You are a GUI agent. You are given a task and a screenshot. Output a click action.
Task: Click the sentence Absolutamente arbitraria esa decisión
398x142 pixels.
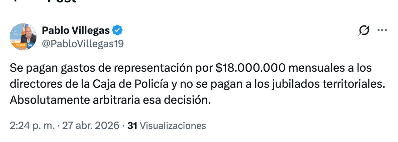click(x=110, y=100)
